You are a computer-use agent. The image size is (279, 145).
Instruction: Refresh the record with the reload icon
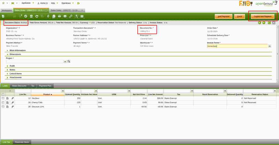pyautogui.click(x=37, y=16)
